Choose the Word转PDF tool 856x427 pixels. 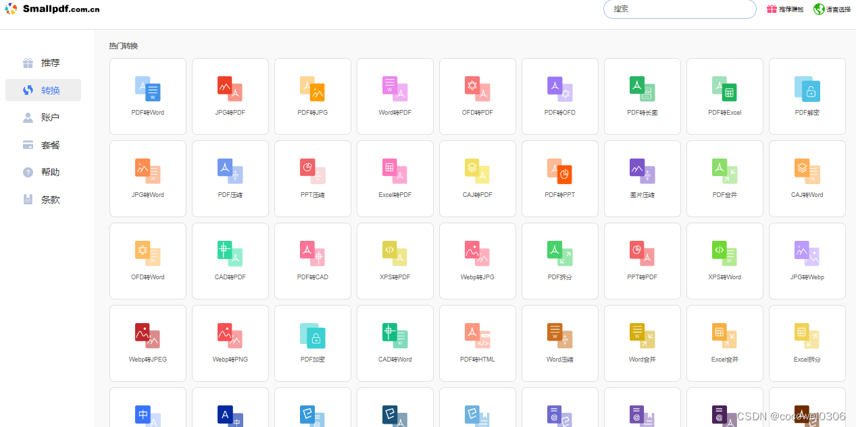(x=395, y=96)
